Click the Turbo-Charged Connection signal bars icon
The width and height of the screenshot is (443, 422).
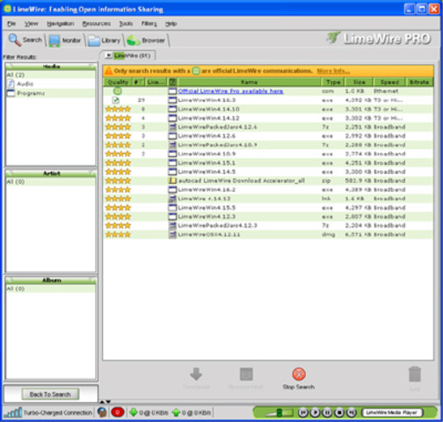click(13, 412)
